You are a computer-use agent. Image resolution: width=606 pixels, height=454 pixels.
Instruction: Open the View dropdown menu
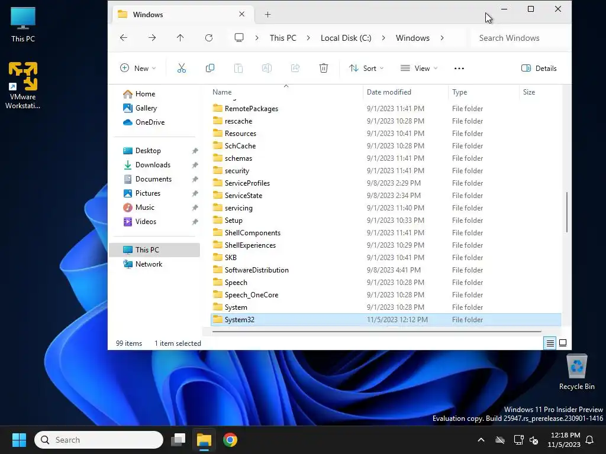[x=419, y=69]
